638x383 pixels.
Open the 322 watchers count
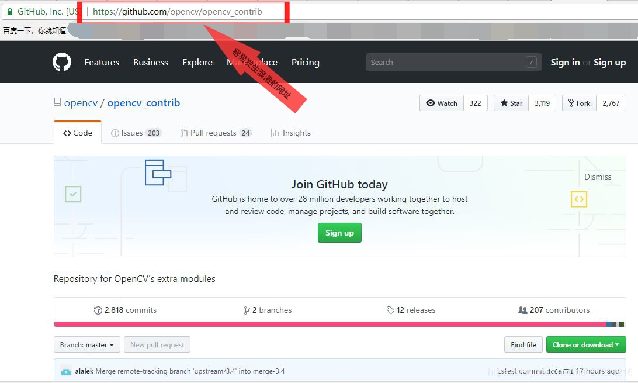click(475, 103)
